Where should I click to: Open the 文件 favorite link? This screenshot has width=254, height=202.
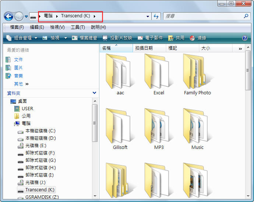pyautogui.click(x=18, y=60)
